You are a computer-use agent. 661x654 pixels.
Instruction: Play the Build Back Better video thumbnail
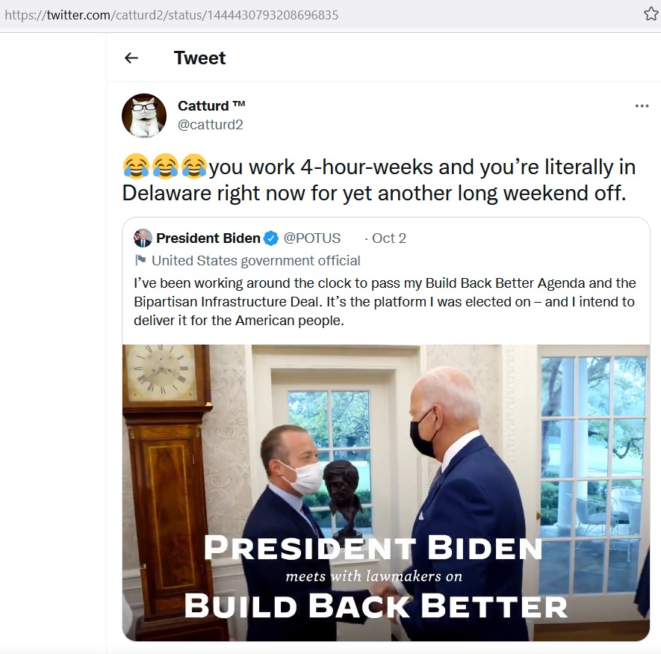coord(385,493)
